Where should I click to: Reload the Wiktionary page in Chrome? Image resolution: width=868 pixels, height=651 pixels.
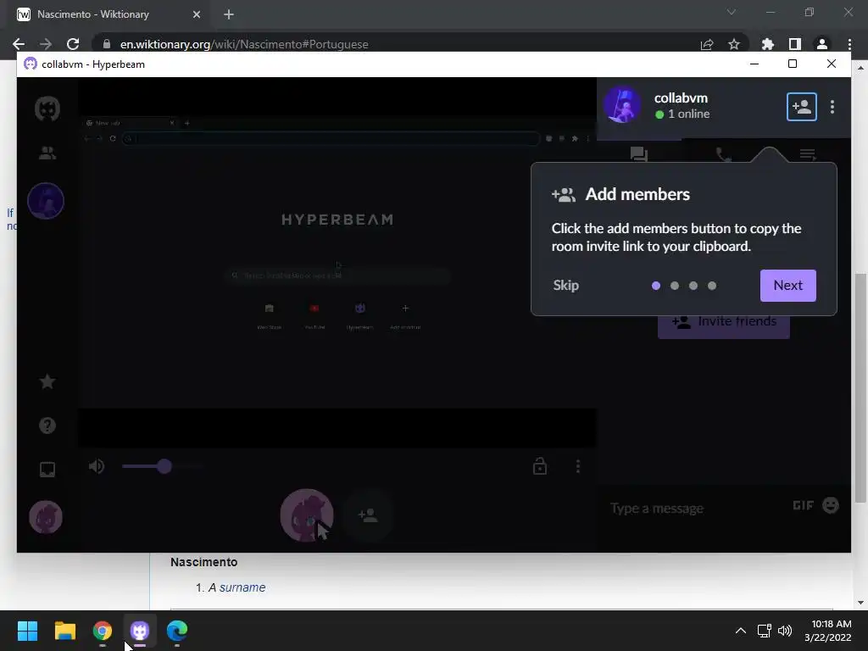point(73,44)
